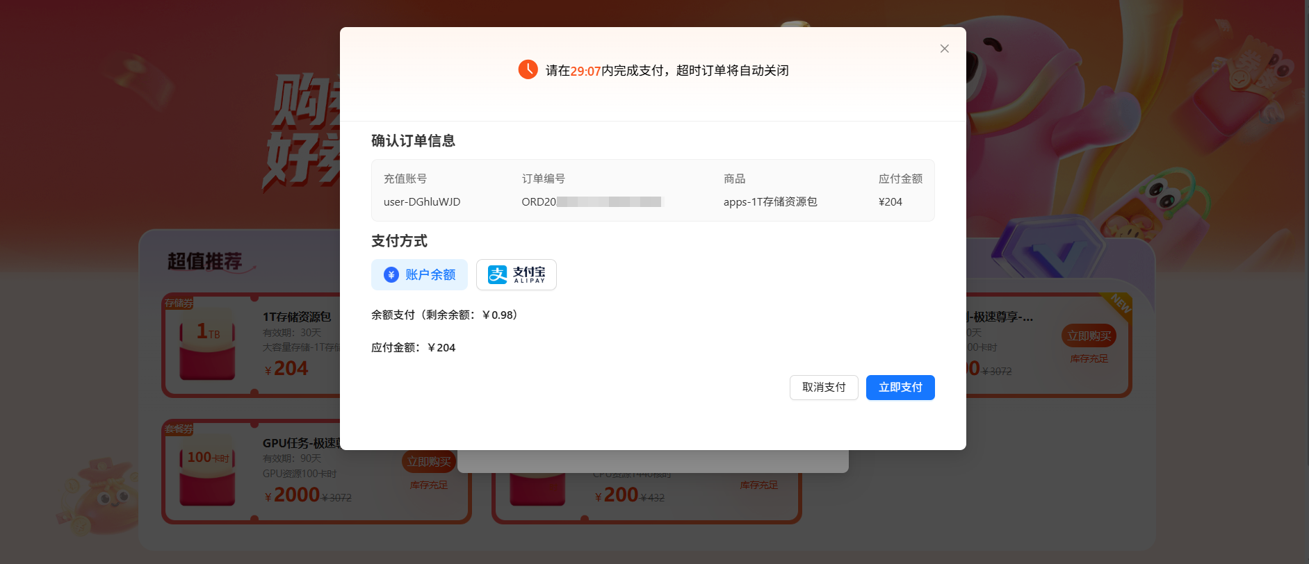Screen dimensions: 1309x564
Task: Click the 存储券 corner tag
Action: point(179,303)
